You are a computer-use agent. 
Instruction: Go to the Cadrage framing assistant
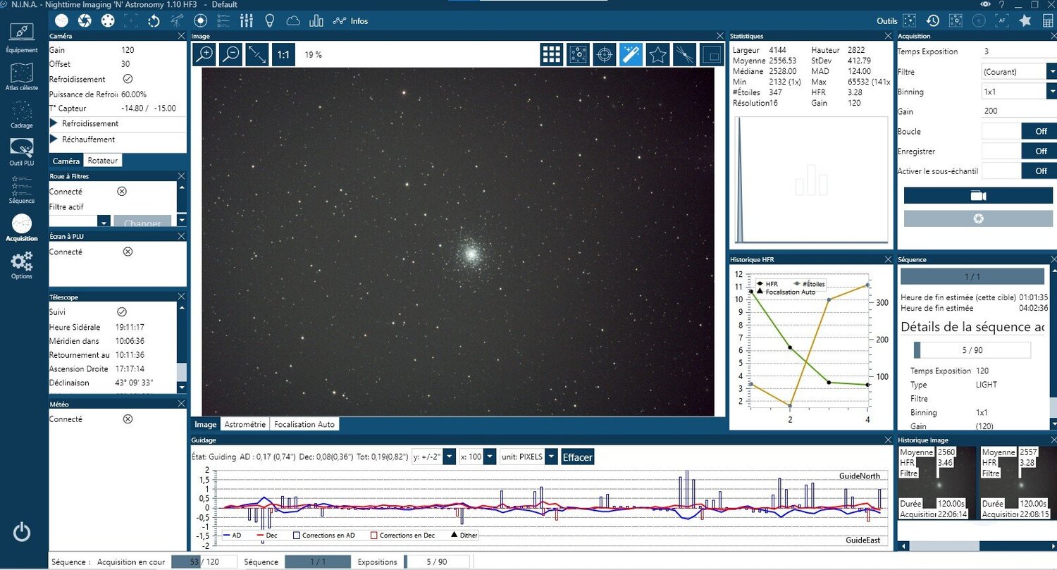click(22, 115)
